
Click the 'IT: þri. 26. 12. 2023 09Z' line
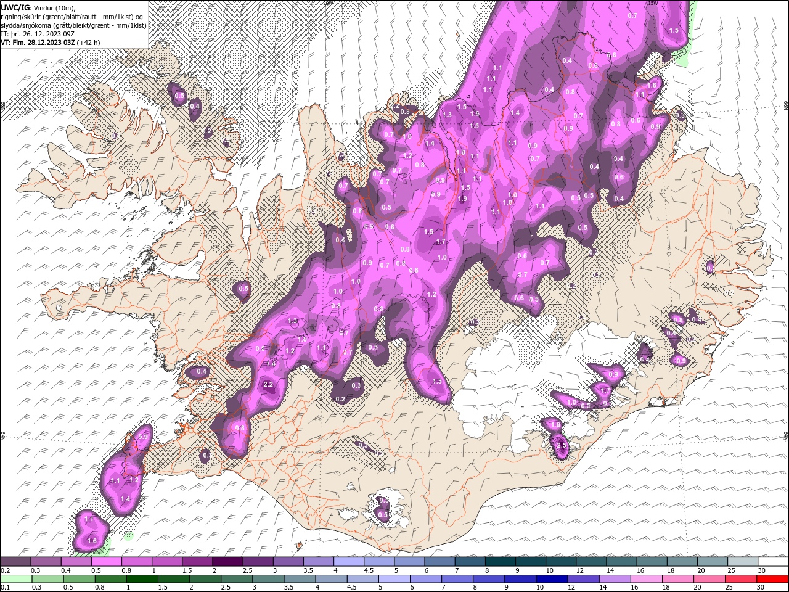pyautogui.click(x=38, y=33)
